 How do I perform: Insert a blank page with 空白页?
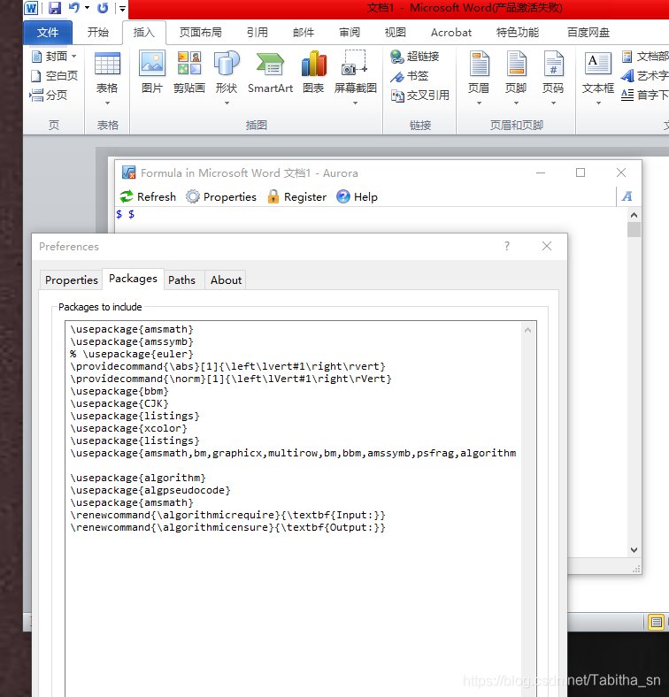pyautogui.click(x=54, y=75)
